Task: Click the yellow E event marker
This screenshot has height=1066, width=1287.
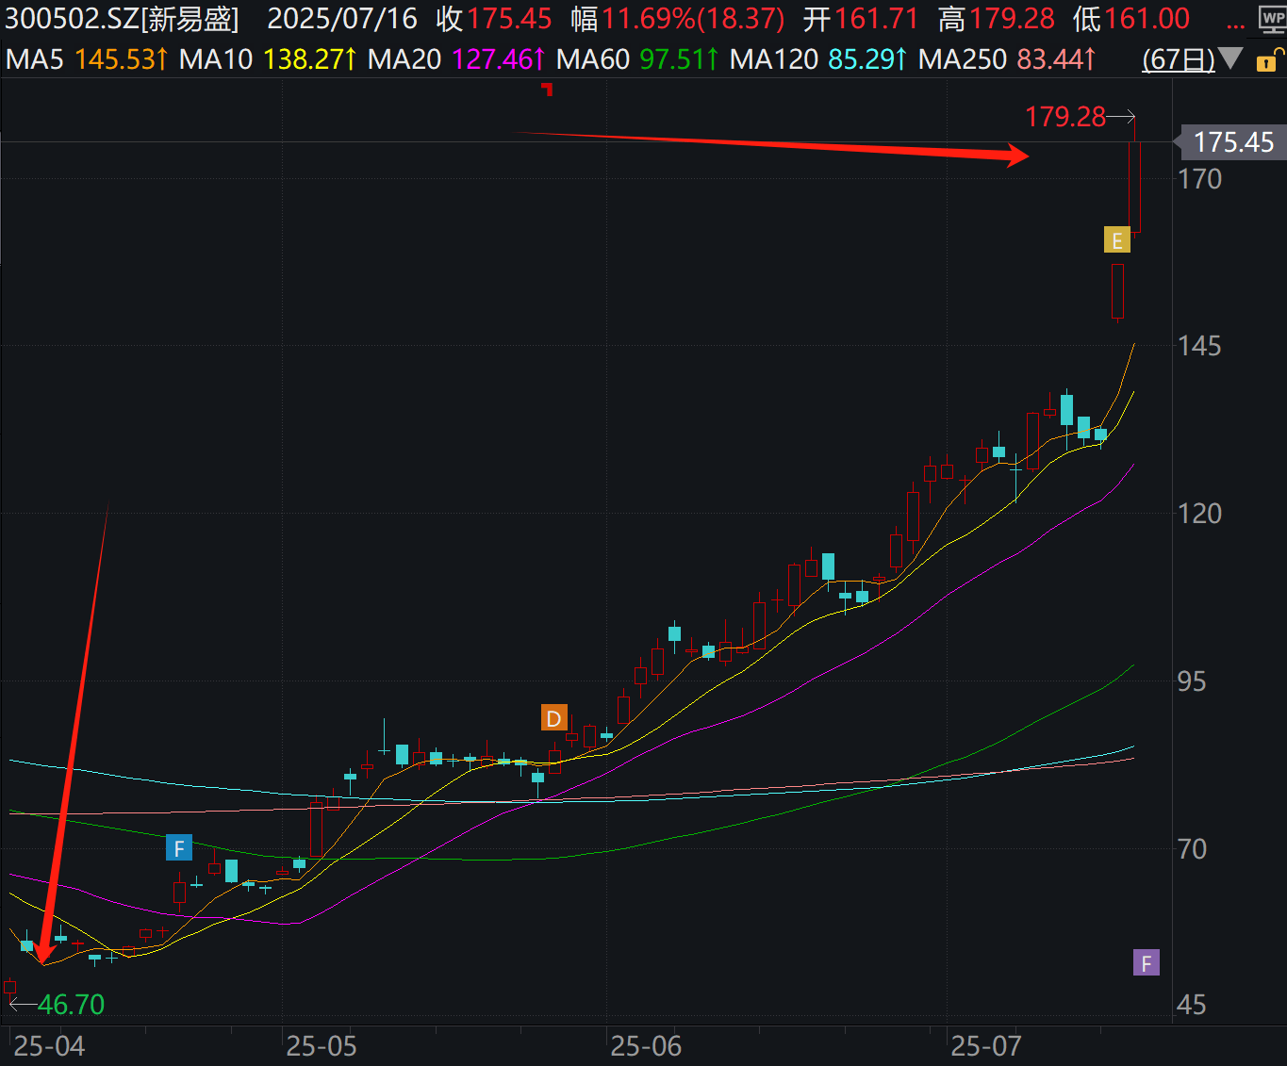Action: coord(1117,240)
